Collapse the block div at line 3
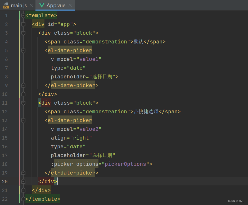 (23, 33)
